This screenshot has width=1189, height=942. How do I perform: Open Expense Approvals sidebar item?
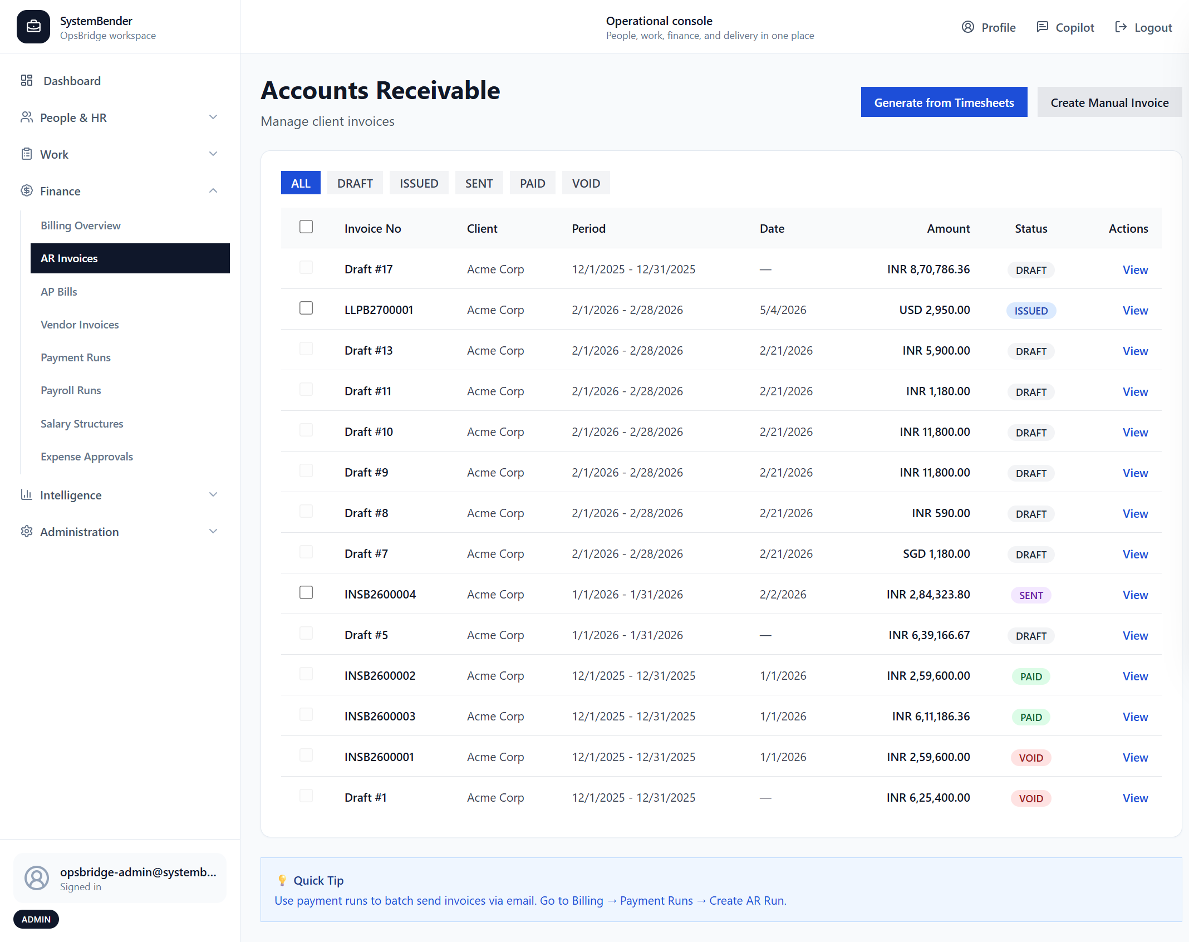(130, 457)
